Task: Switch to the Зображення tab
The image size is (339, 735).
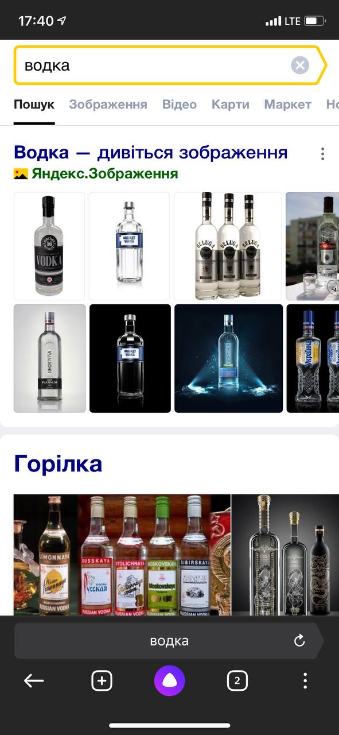Action: coord(108,105)
